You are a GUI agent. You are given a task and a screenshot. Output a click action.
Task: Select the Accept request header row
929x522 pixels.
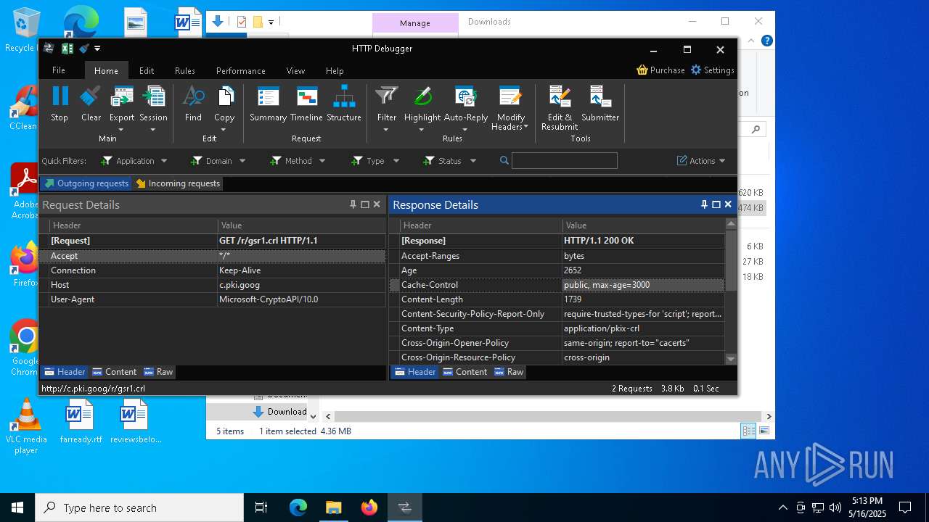click(212, 256)
